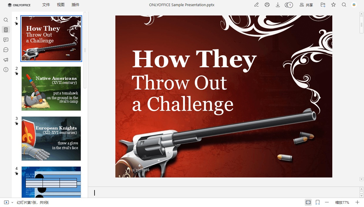
Task: Open the 插件 menu
Action: point(75,5)
